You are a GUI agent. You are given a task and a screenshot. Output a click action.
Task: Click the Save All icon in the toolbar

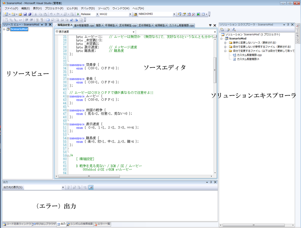pos(30,14)
